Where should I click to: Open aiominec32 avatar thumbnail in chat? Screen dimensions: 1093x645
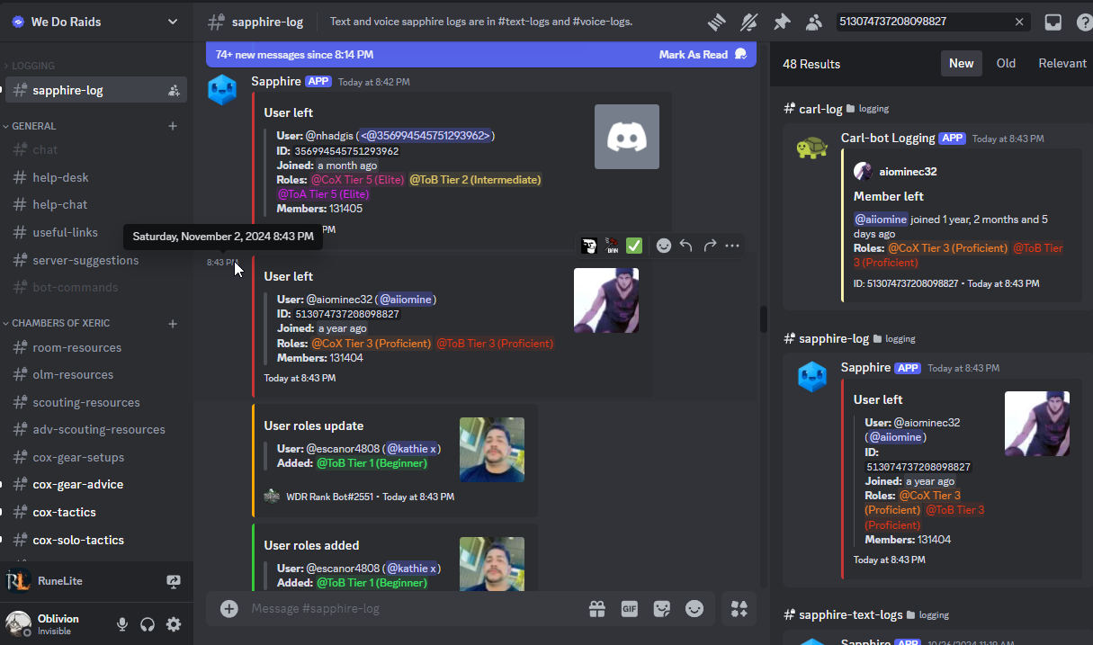606,300
